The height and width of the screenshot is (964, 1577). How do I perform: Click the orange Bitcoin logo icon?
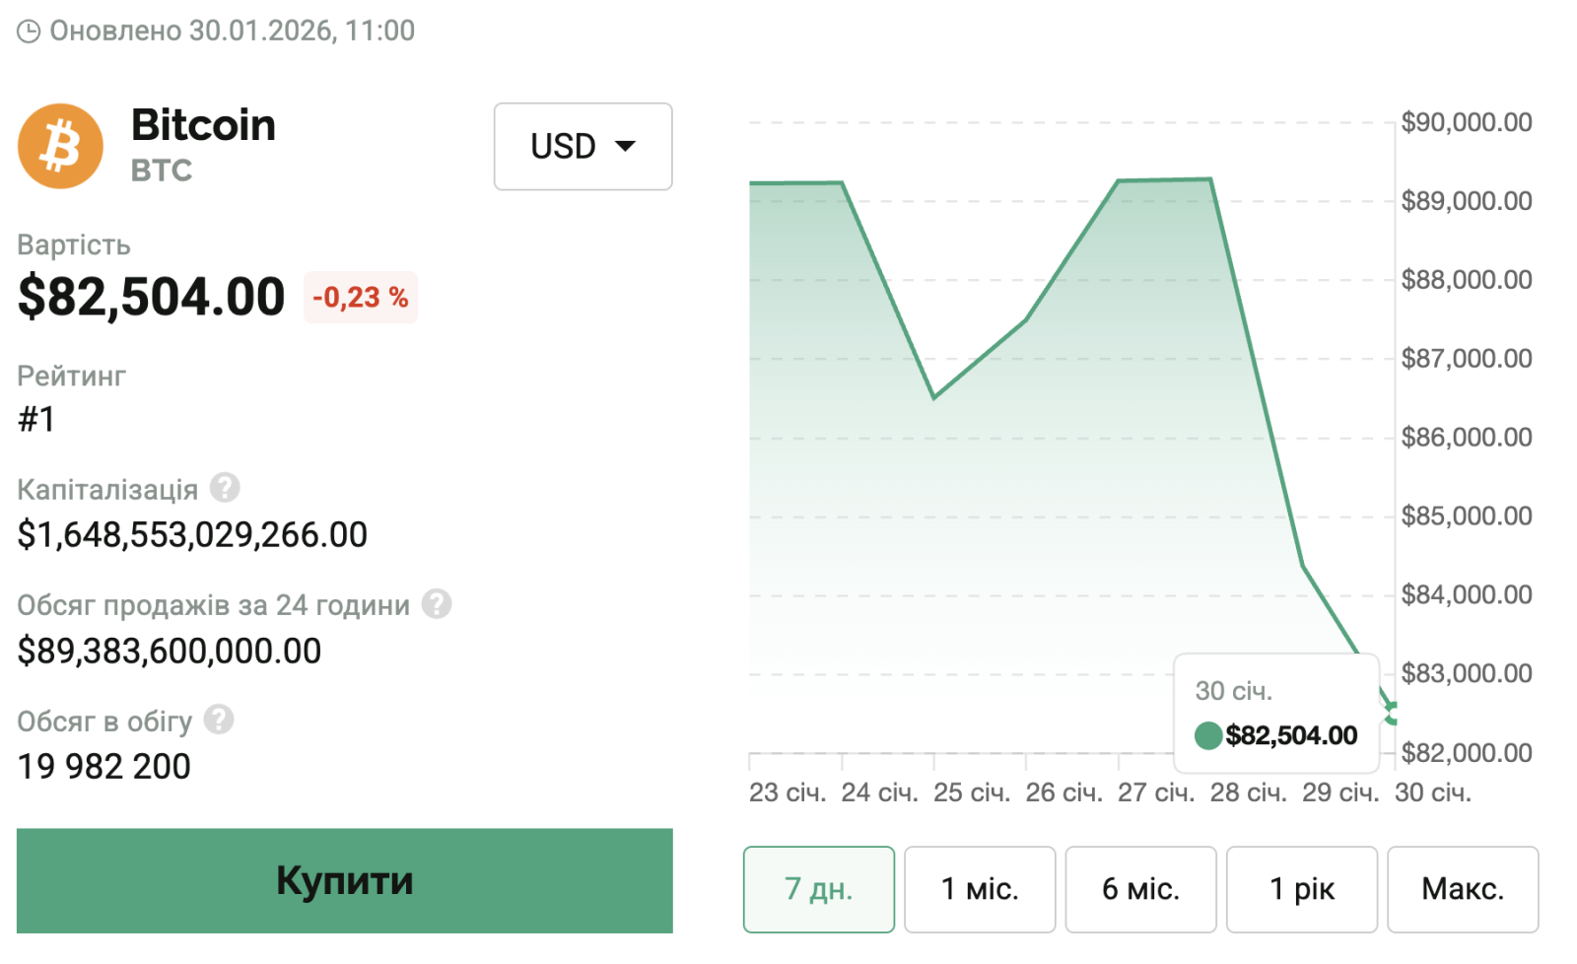(60, 146)
